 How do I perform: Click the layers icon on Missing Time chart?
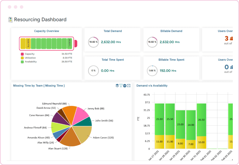[117, 85]
